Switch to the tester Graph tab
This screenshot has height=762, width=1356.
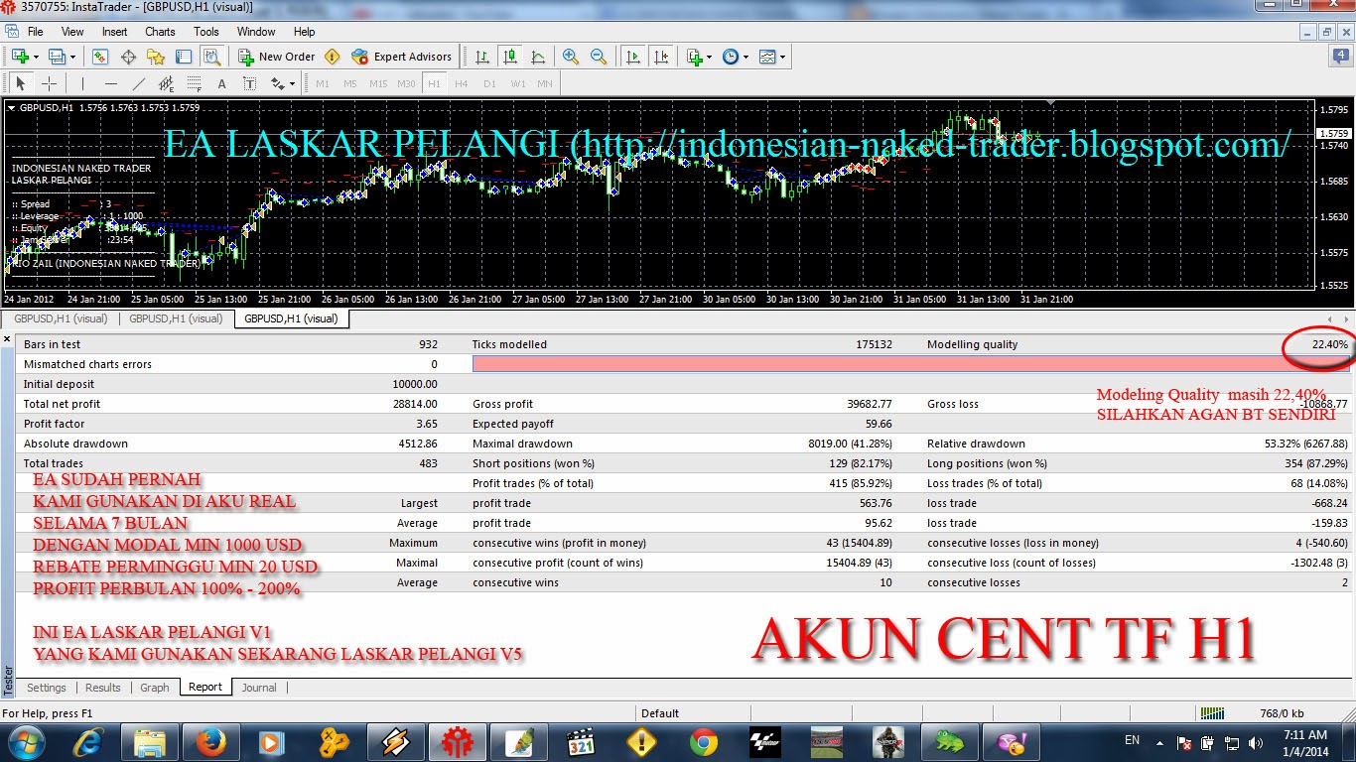[155, 688]
